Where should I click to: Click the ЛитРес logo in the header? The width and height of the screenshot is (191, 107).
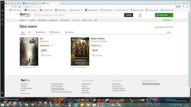click(x=25, y=15)
